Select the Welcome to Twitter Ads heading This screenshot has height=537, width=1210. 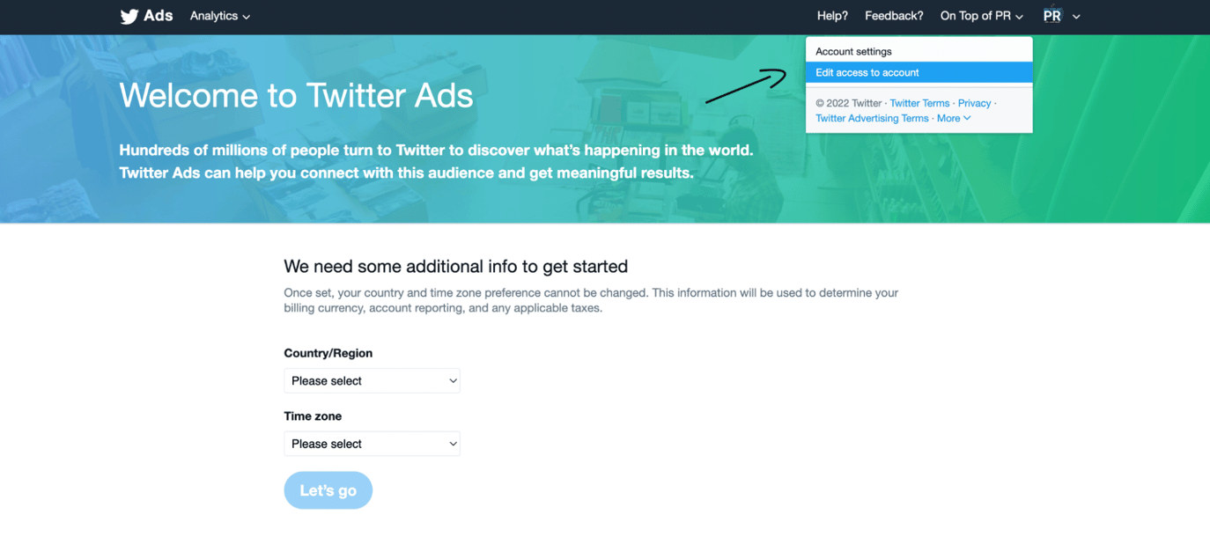tap(296, 95)
